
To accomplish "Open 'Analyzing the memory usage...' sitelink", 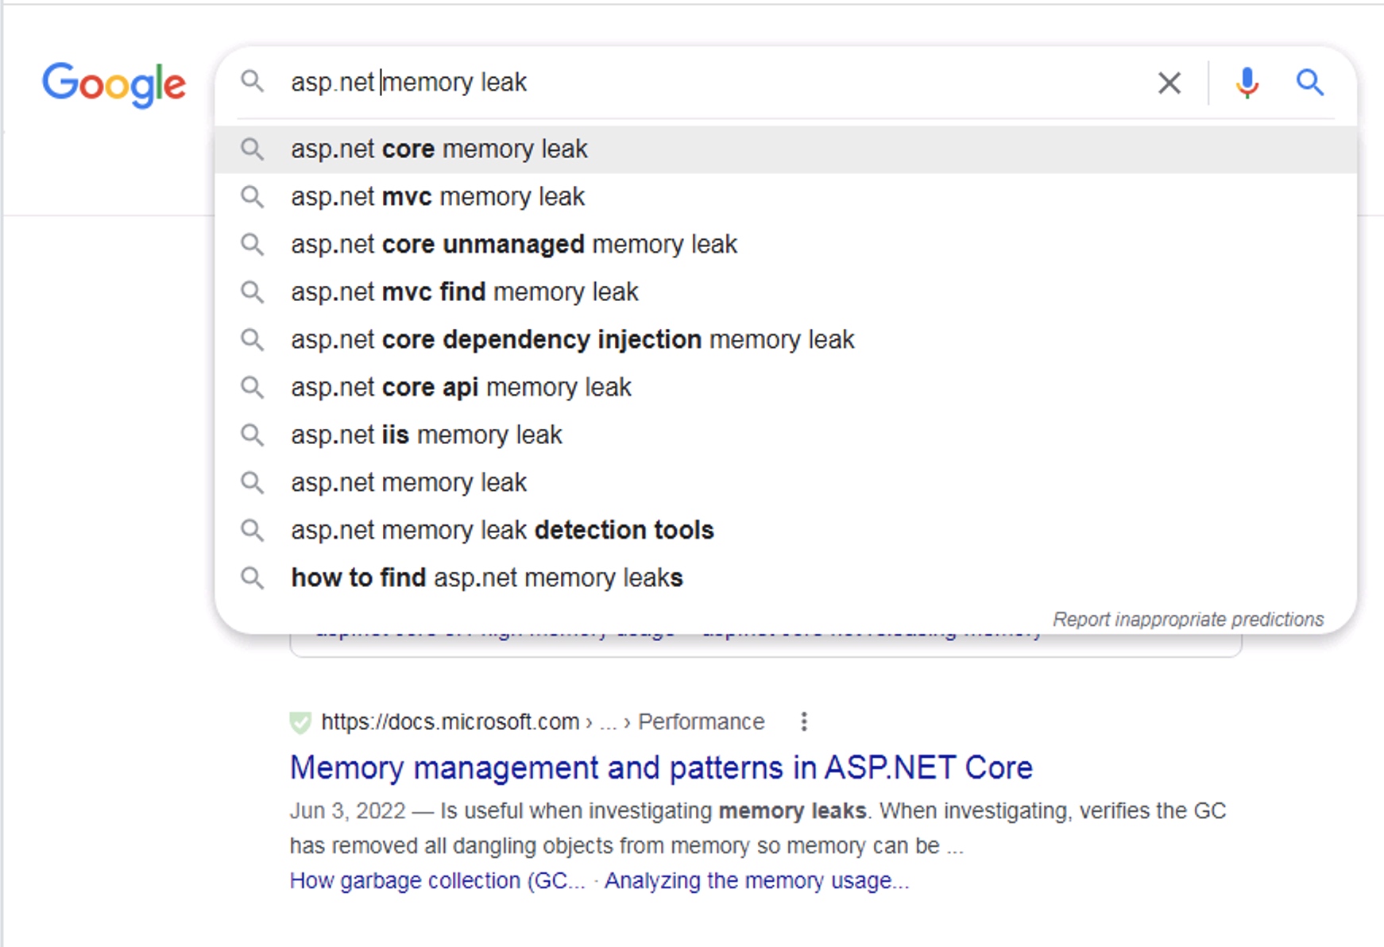I will coord(756,881).
